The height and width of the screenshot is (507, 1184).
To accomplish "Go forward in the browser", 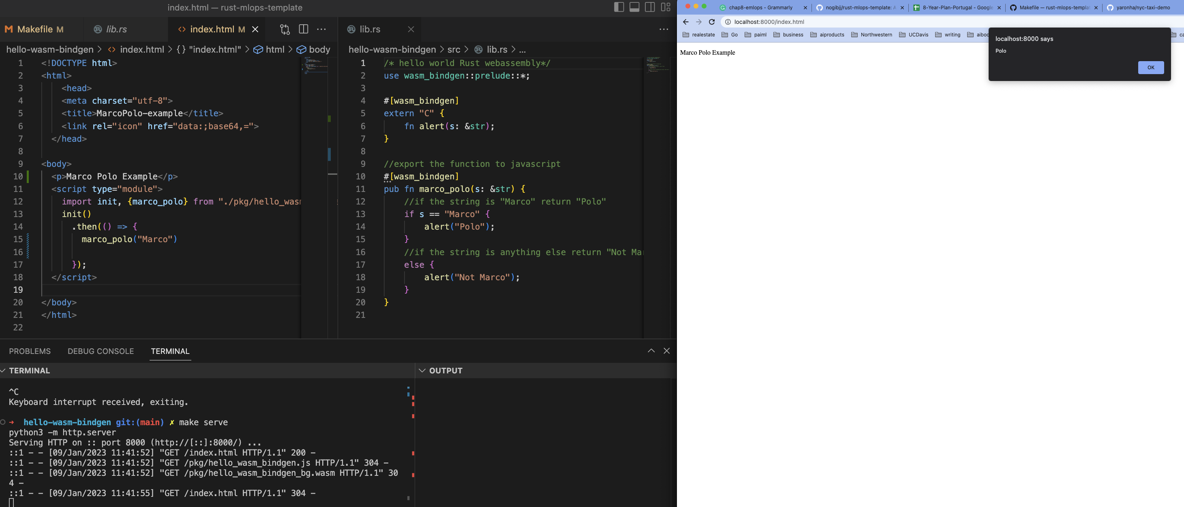I will 699,21.
